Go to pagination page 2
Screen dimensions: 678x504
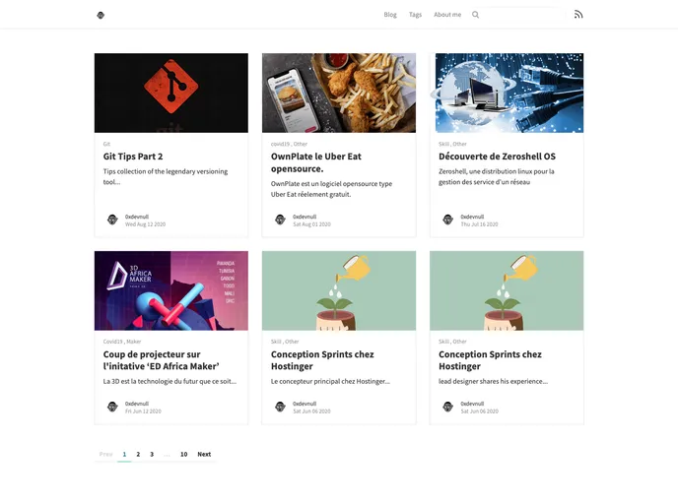point(138,455)
